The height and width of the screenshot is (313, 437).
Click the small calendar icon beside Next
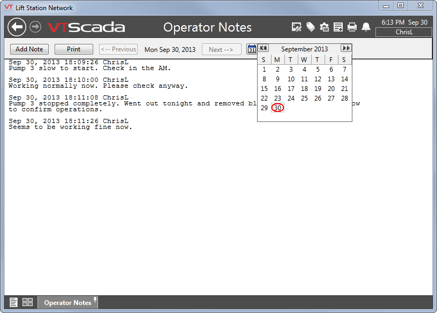[x=252, y=49]
